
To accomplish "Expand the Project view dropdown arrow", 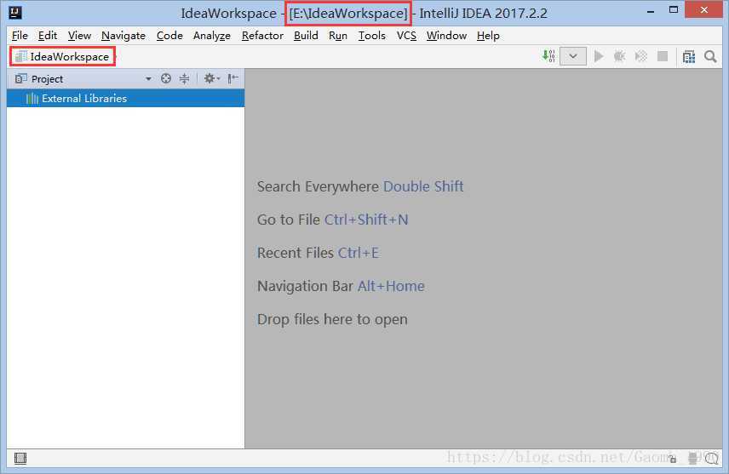I will (x=148, y=79).
